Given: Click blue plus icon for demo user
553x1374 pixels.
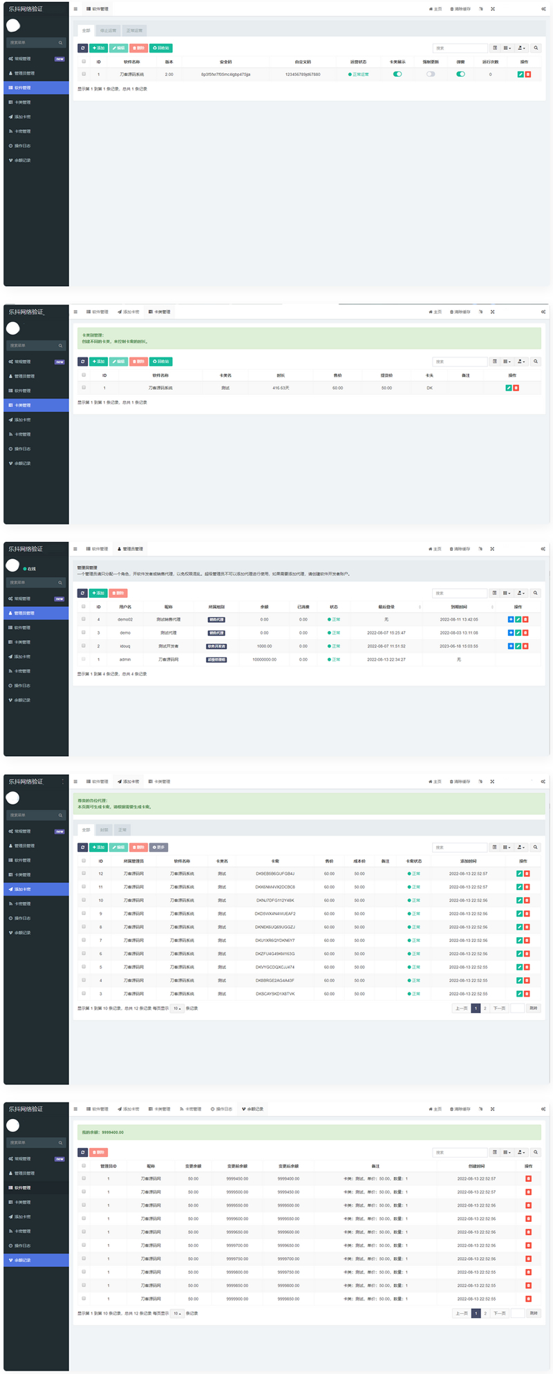Looking at the screenshot, I should pyautogui.click(x=511, y=633).
